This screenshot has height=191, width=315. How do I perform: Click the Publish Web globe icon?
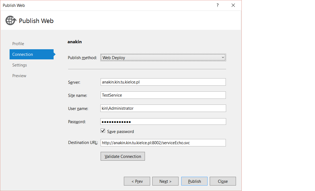tap(11, 20)
